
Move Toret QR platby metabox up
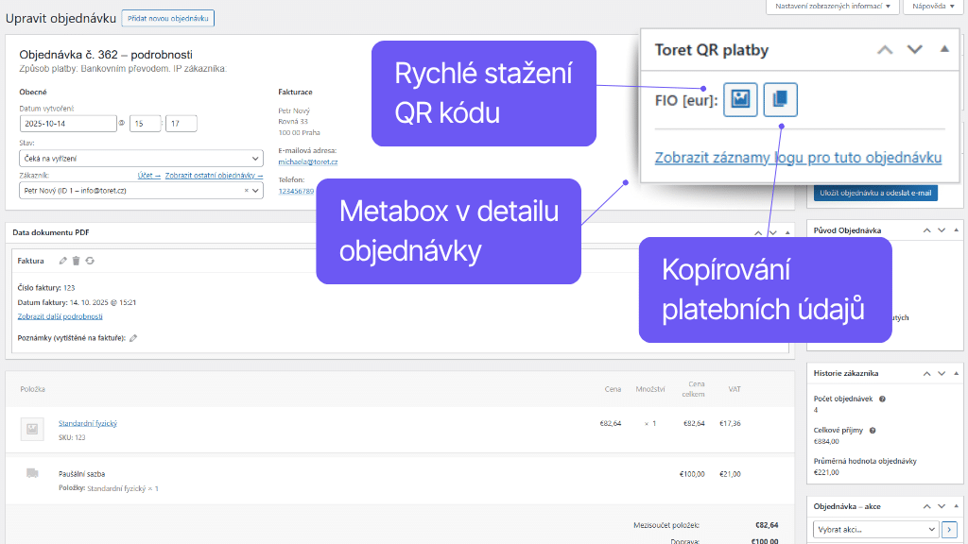(x=885, y=50)
